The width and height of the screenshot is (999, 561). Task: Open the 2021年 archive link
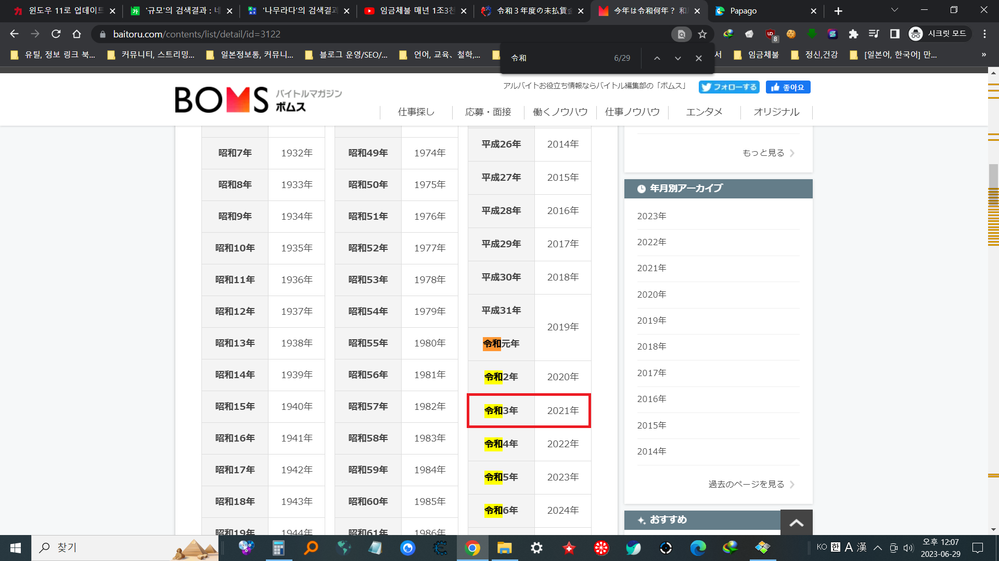(651, 268)
